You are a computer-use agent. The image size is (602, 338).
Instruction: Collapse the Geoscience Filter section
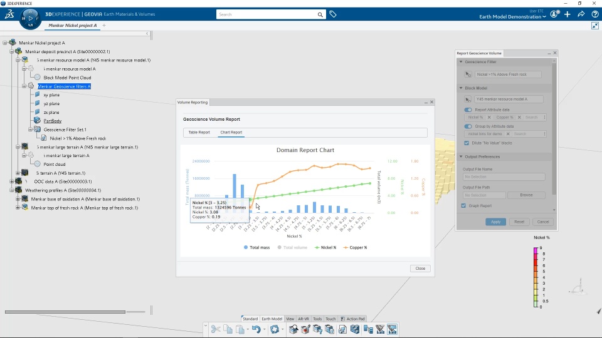pyautogui.click(x=461, y=62)
